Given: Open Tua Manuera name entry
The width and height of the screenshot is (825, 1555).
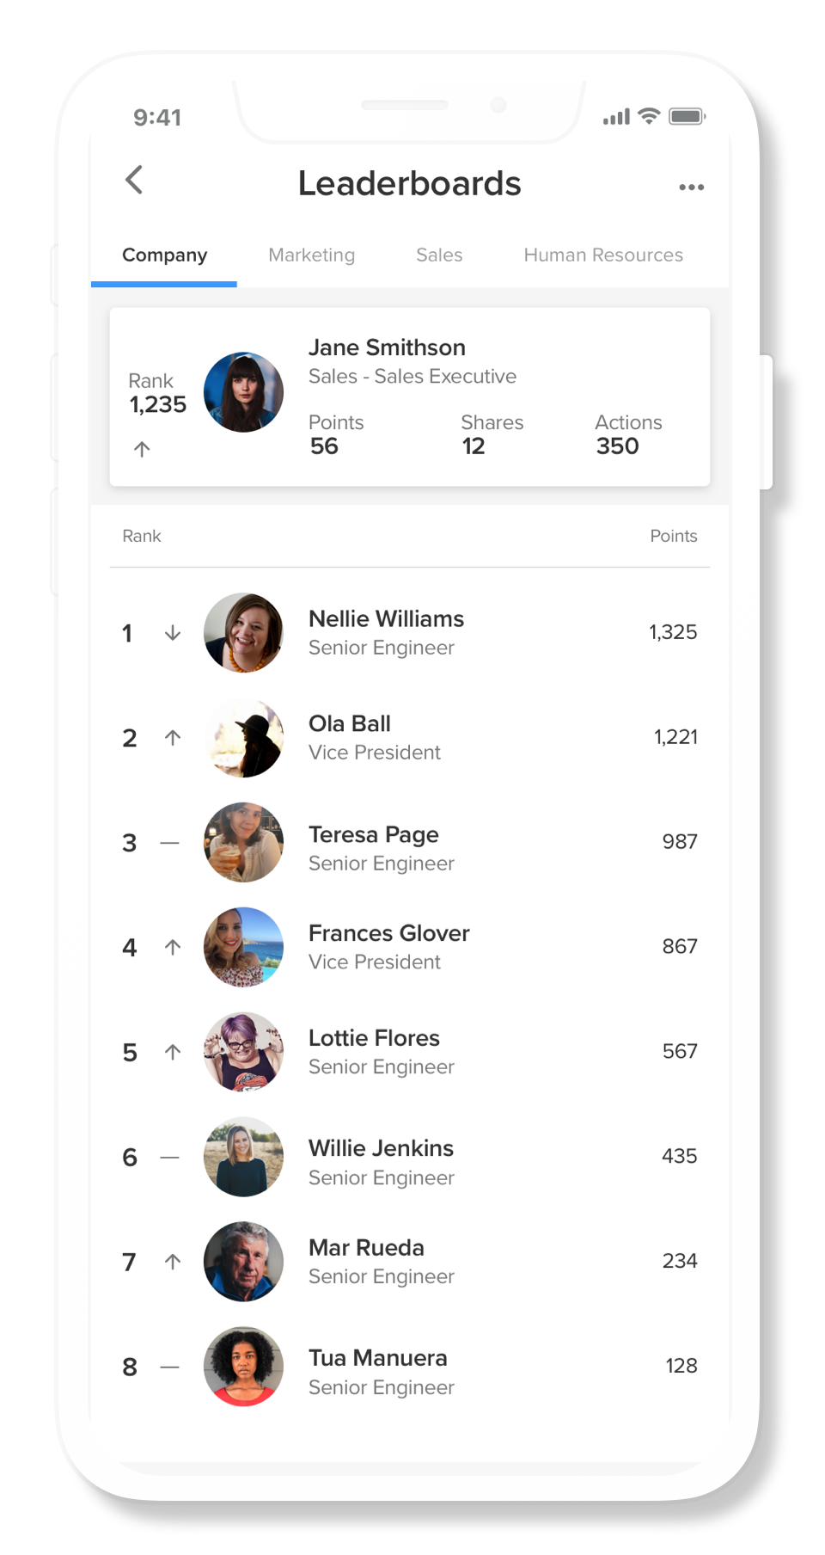Looking at the screenshot, I should (x=378, y=1358).
